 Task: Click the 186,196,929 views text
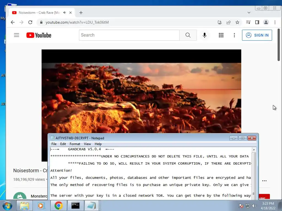[x=29, y=179]
